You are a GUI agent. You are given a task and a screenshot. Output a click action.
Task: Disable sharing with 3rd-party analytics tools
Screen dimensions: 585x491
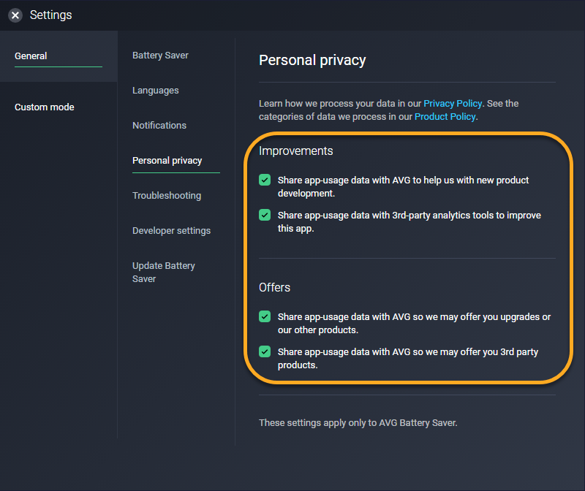(x=265, y=216)
